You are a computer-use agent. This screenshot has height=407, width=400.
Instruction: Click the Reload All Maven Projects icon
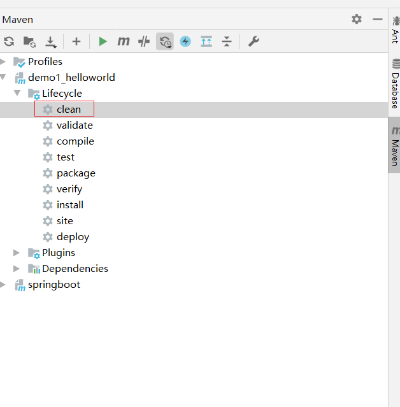click(x=9, y=41)
